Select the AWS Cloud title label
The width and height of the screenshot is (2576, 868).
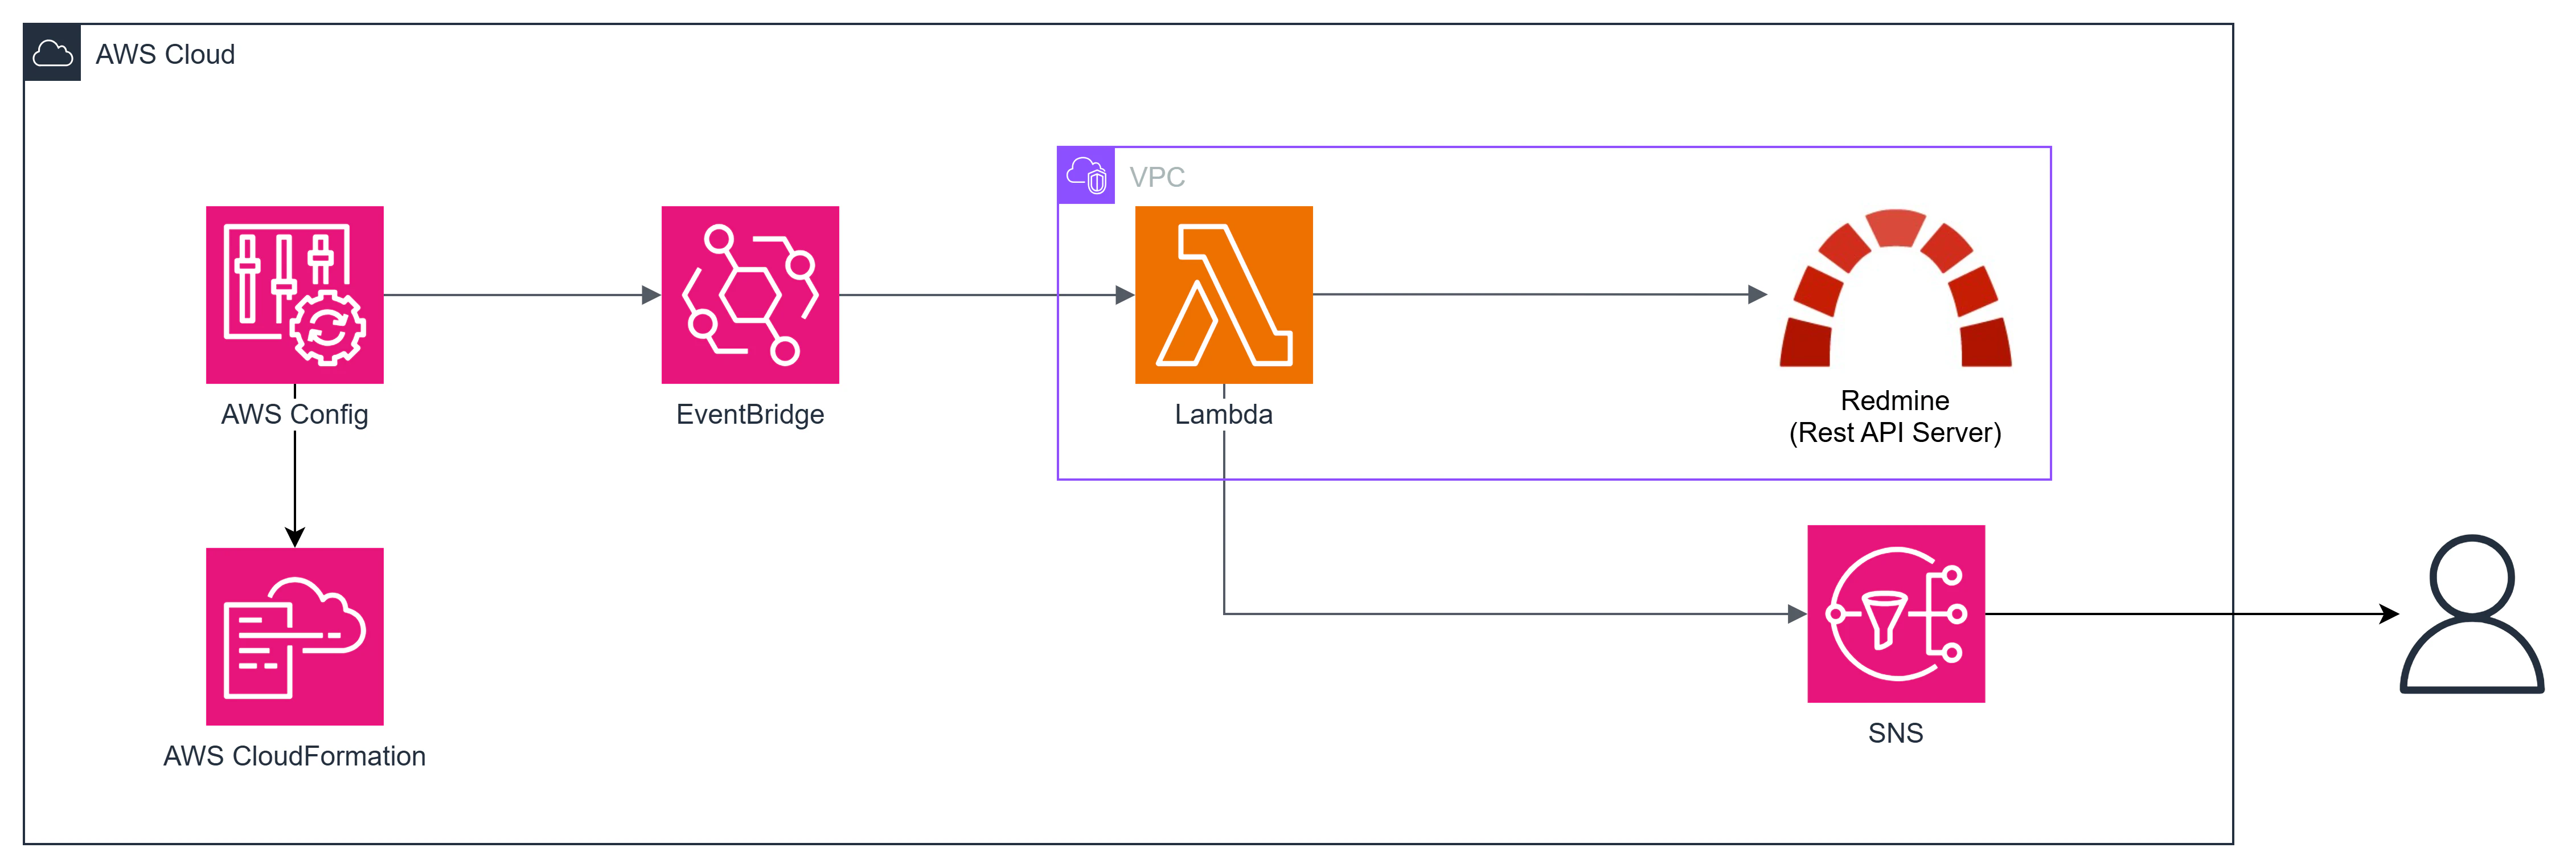165,54
